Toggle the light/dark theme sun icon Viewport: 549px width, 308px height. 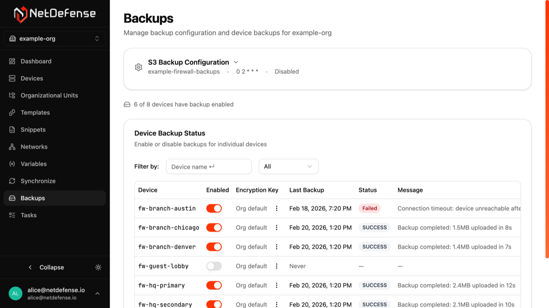(98, 267)
